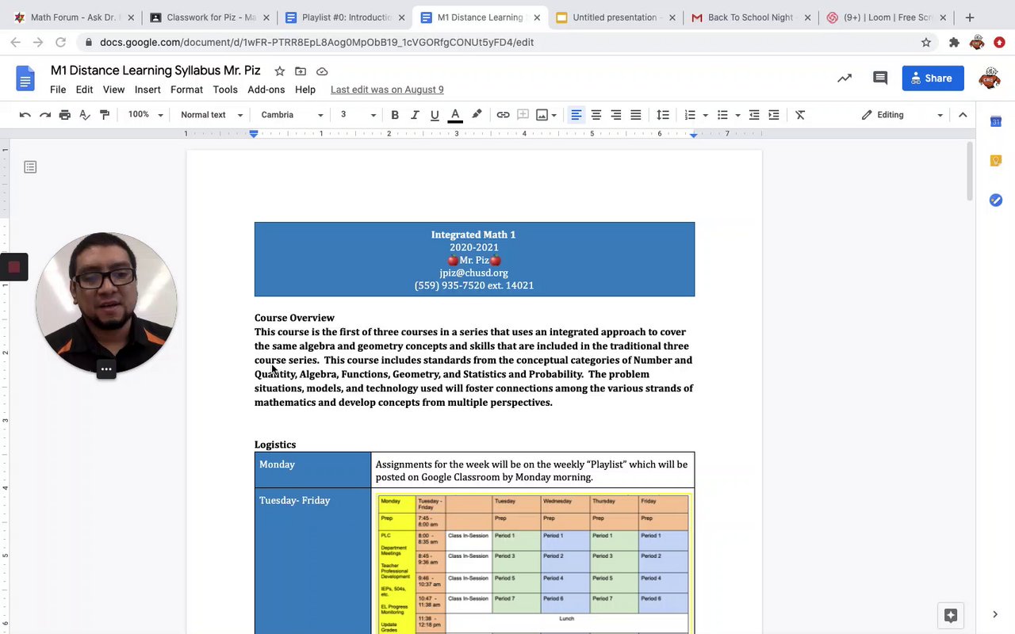Open the text color picker
The width and height of the screenshot is (1015, 634).
[455, 115]
